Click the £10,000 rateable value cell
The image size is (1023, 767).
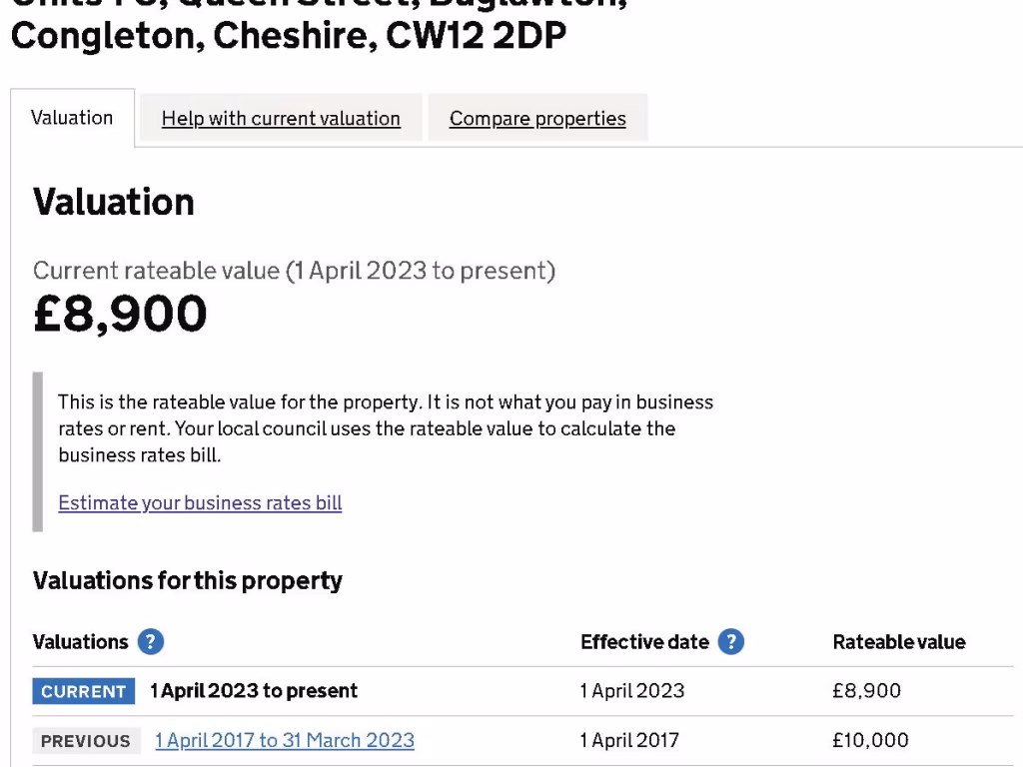tap(870, 741)
